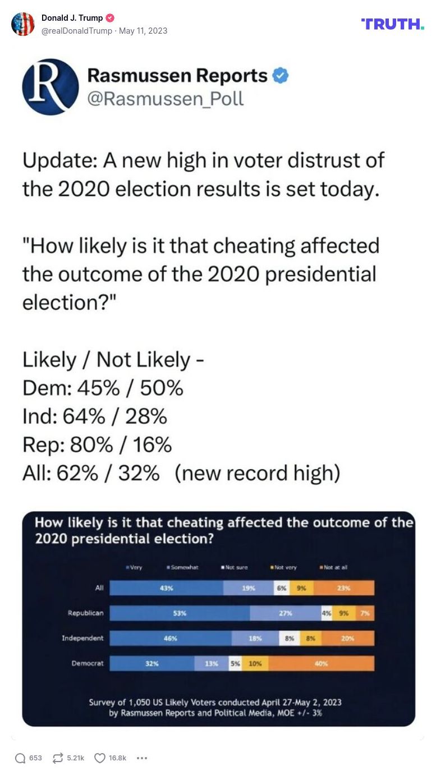Viewport: 436px width, 775px height.
Task: Click the Rasmussen Reports display name
Action: 177,76
